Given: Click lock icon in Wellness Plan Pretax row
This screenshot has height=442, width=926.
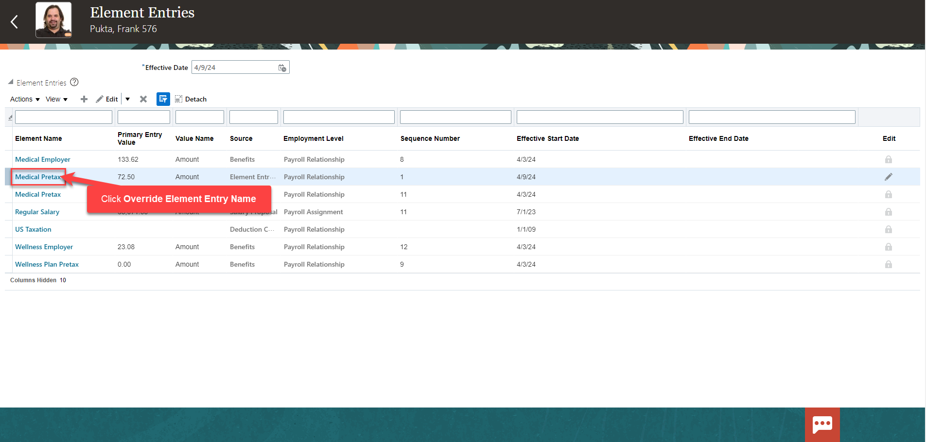Looking at the screenshot, I should click(889, 264).
